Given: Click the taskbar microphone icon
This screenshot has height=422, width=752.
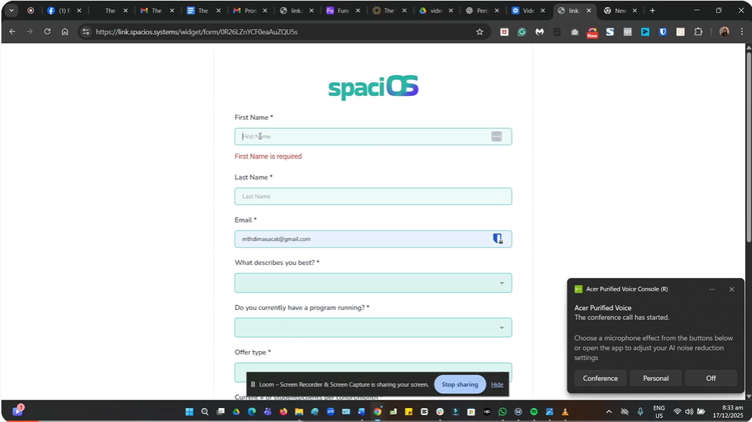Looking at the screenshot, I should (640, 412).
